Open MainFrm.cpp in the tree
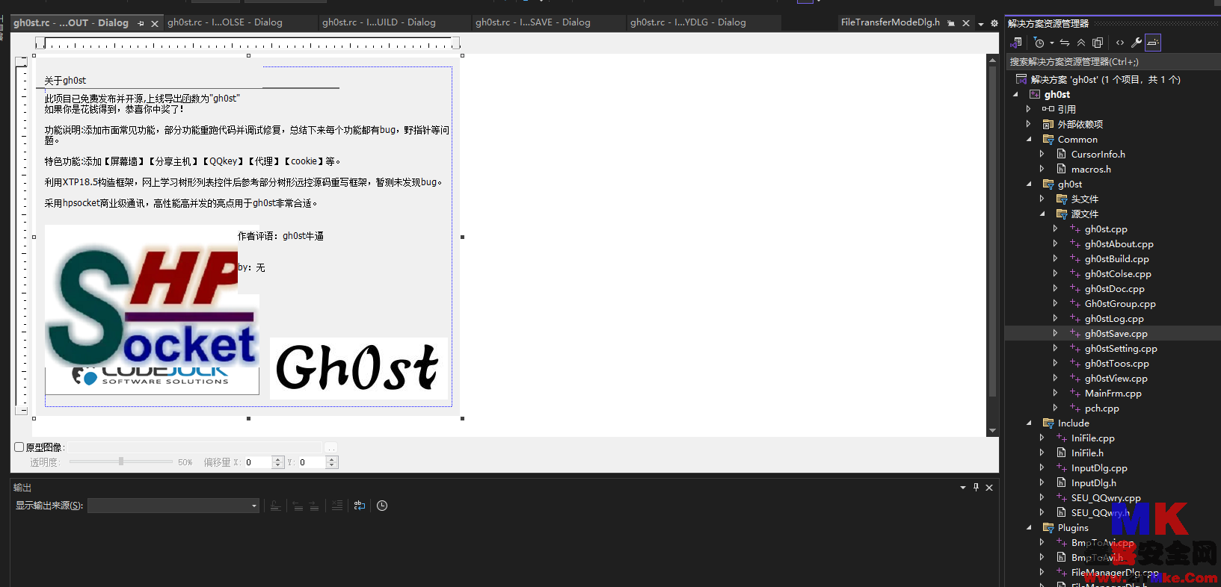Viewport: 1221px width, 587px height. click(1113, 394)
